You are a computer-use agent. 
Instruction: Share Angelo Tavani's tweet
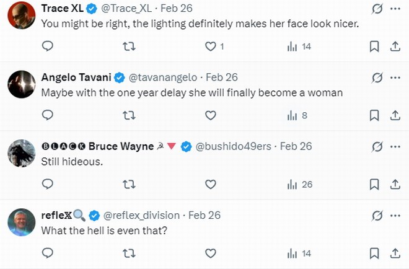click(395, 115)
